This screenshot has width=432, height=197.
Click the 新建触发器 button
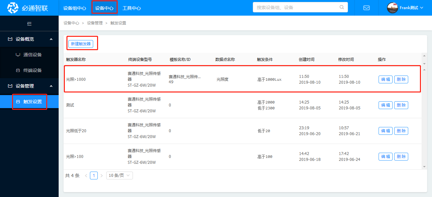81,44
